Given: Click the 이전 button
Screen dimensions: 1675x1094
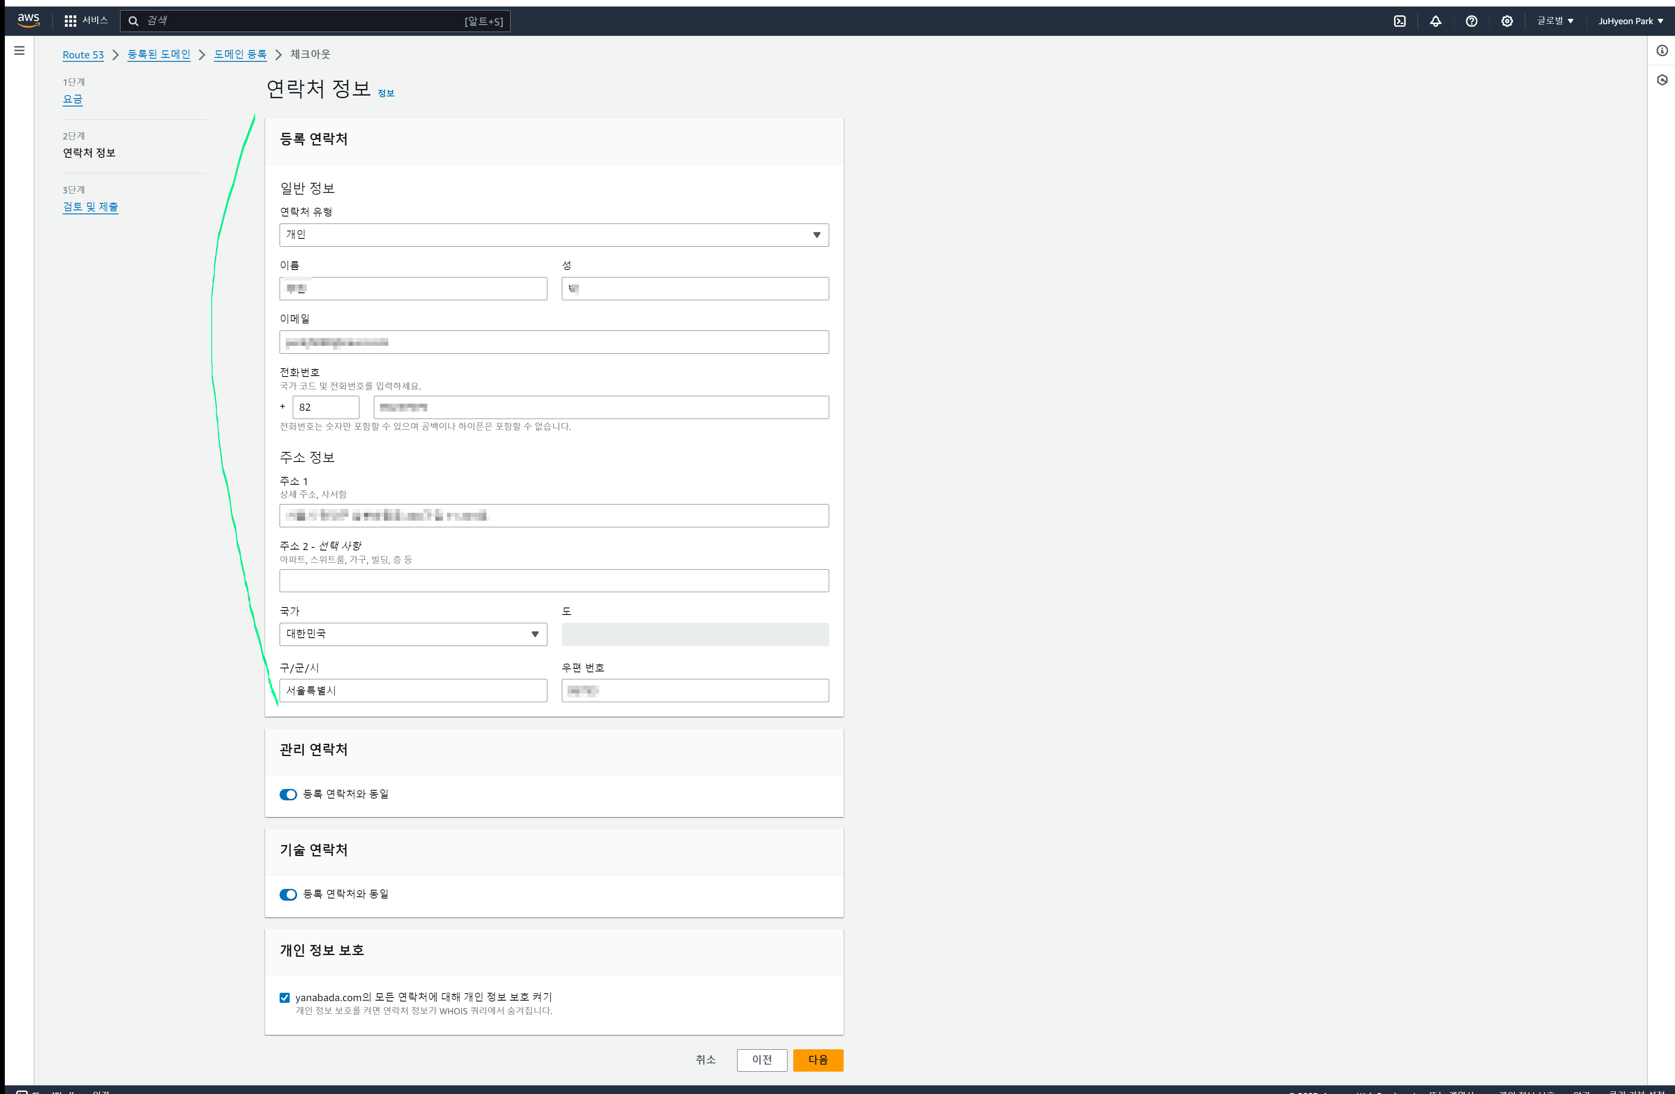Looking at the screenshot, I should 762,1059.
